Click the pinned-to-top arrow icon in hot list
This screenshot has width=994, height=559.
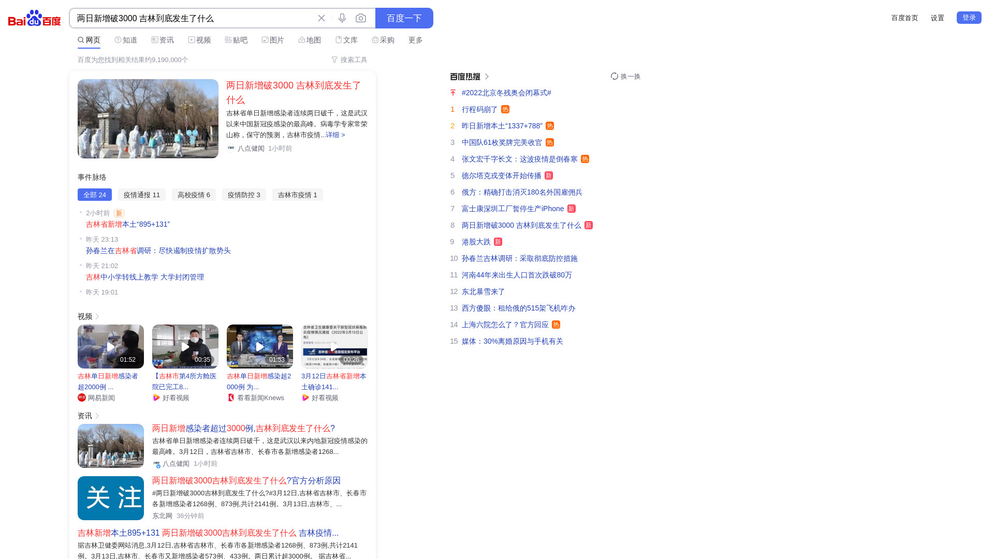tap(453, 93)
